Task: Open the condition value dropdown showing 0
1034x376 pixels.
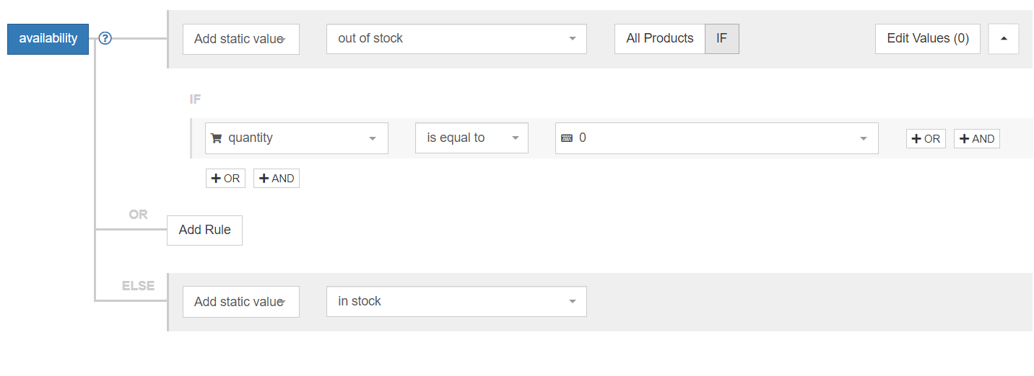Action: 716,138
